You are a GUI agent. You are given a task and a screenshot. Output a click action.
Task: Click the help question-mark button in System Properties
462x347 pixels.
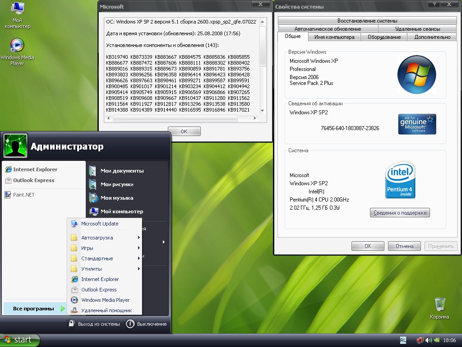point(434,4)
